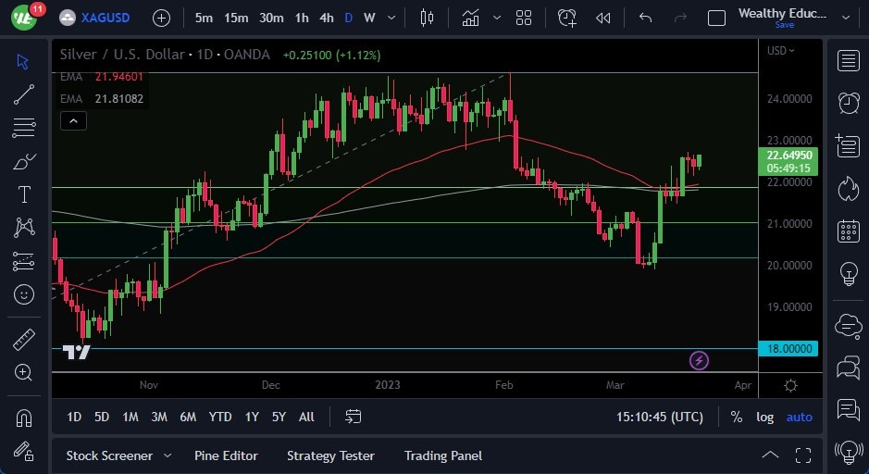Select the text annotation tool
Viewport: 869px width, 474px height.
[23, 194]
